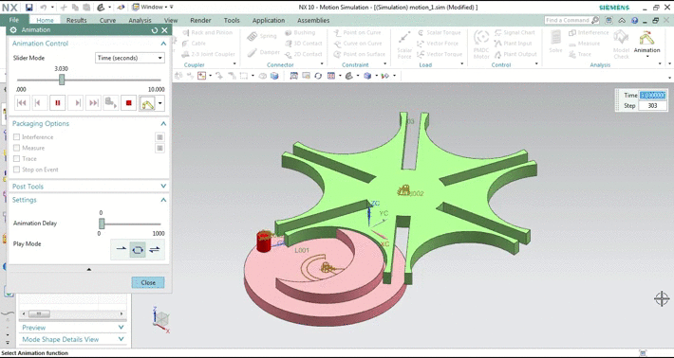Image resolution: width=674 pixels, height=358 pixels.
Task: Tick the Trace checkbox
Action: point(17,158)
